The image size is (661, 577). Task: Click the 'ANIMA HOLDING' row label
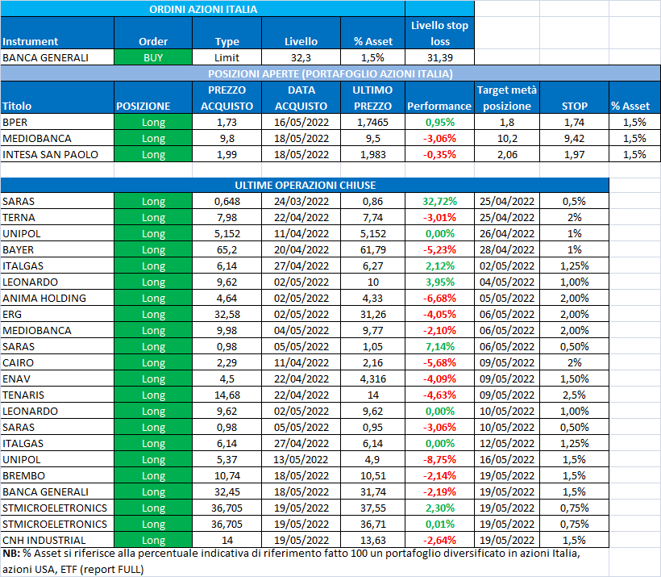click(x=57, y=298)
